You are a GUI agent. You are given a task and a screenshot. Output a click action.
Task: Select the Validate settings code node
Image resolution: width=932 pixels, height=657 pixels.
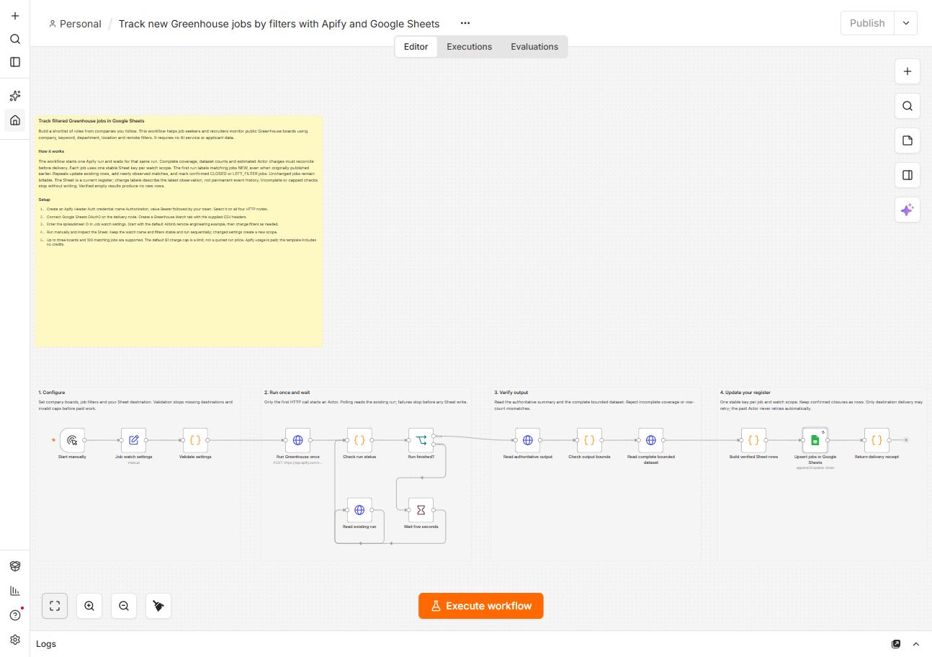pyautogui.click(x=195, y=439)
